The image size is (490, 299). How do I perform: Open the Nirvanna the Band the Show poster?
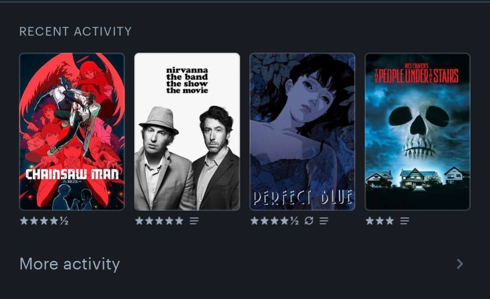tap(187, 132)
